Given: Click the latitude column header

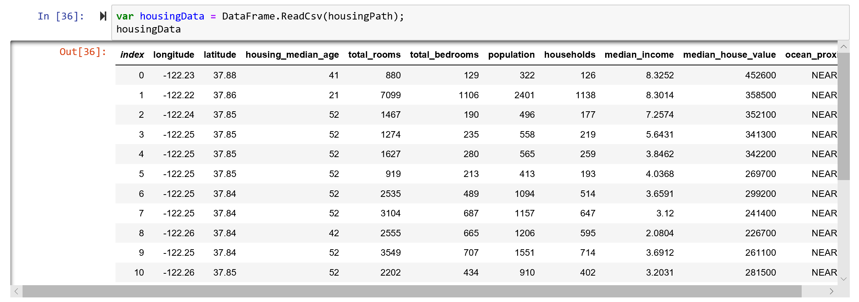Looking at the screenshot, I should point(220,55).
